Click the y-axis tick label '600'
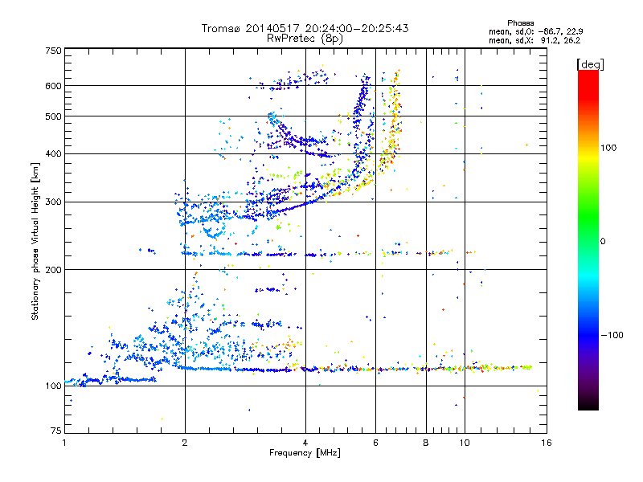643x482 pixels. pyautogui.click(x=53, y=86)
